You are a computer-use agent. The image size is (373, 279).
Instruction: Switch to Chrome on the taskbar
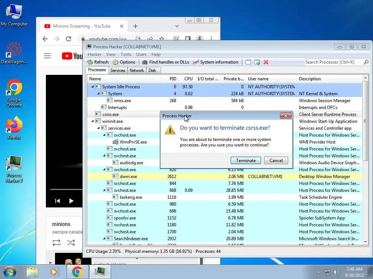point(77,272)
